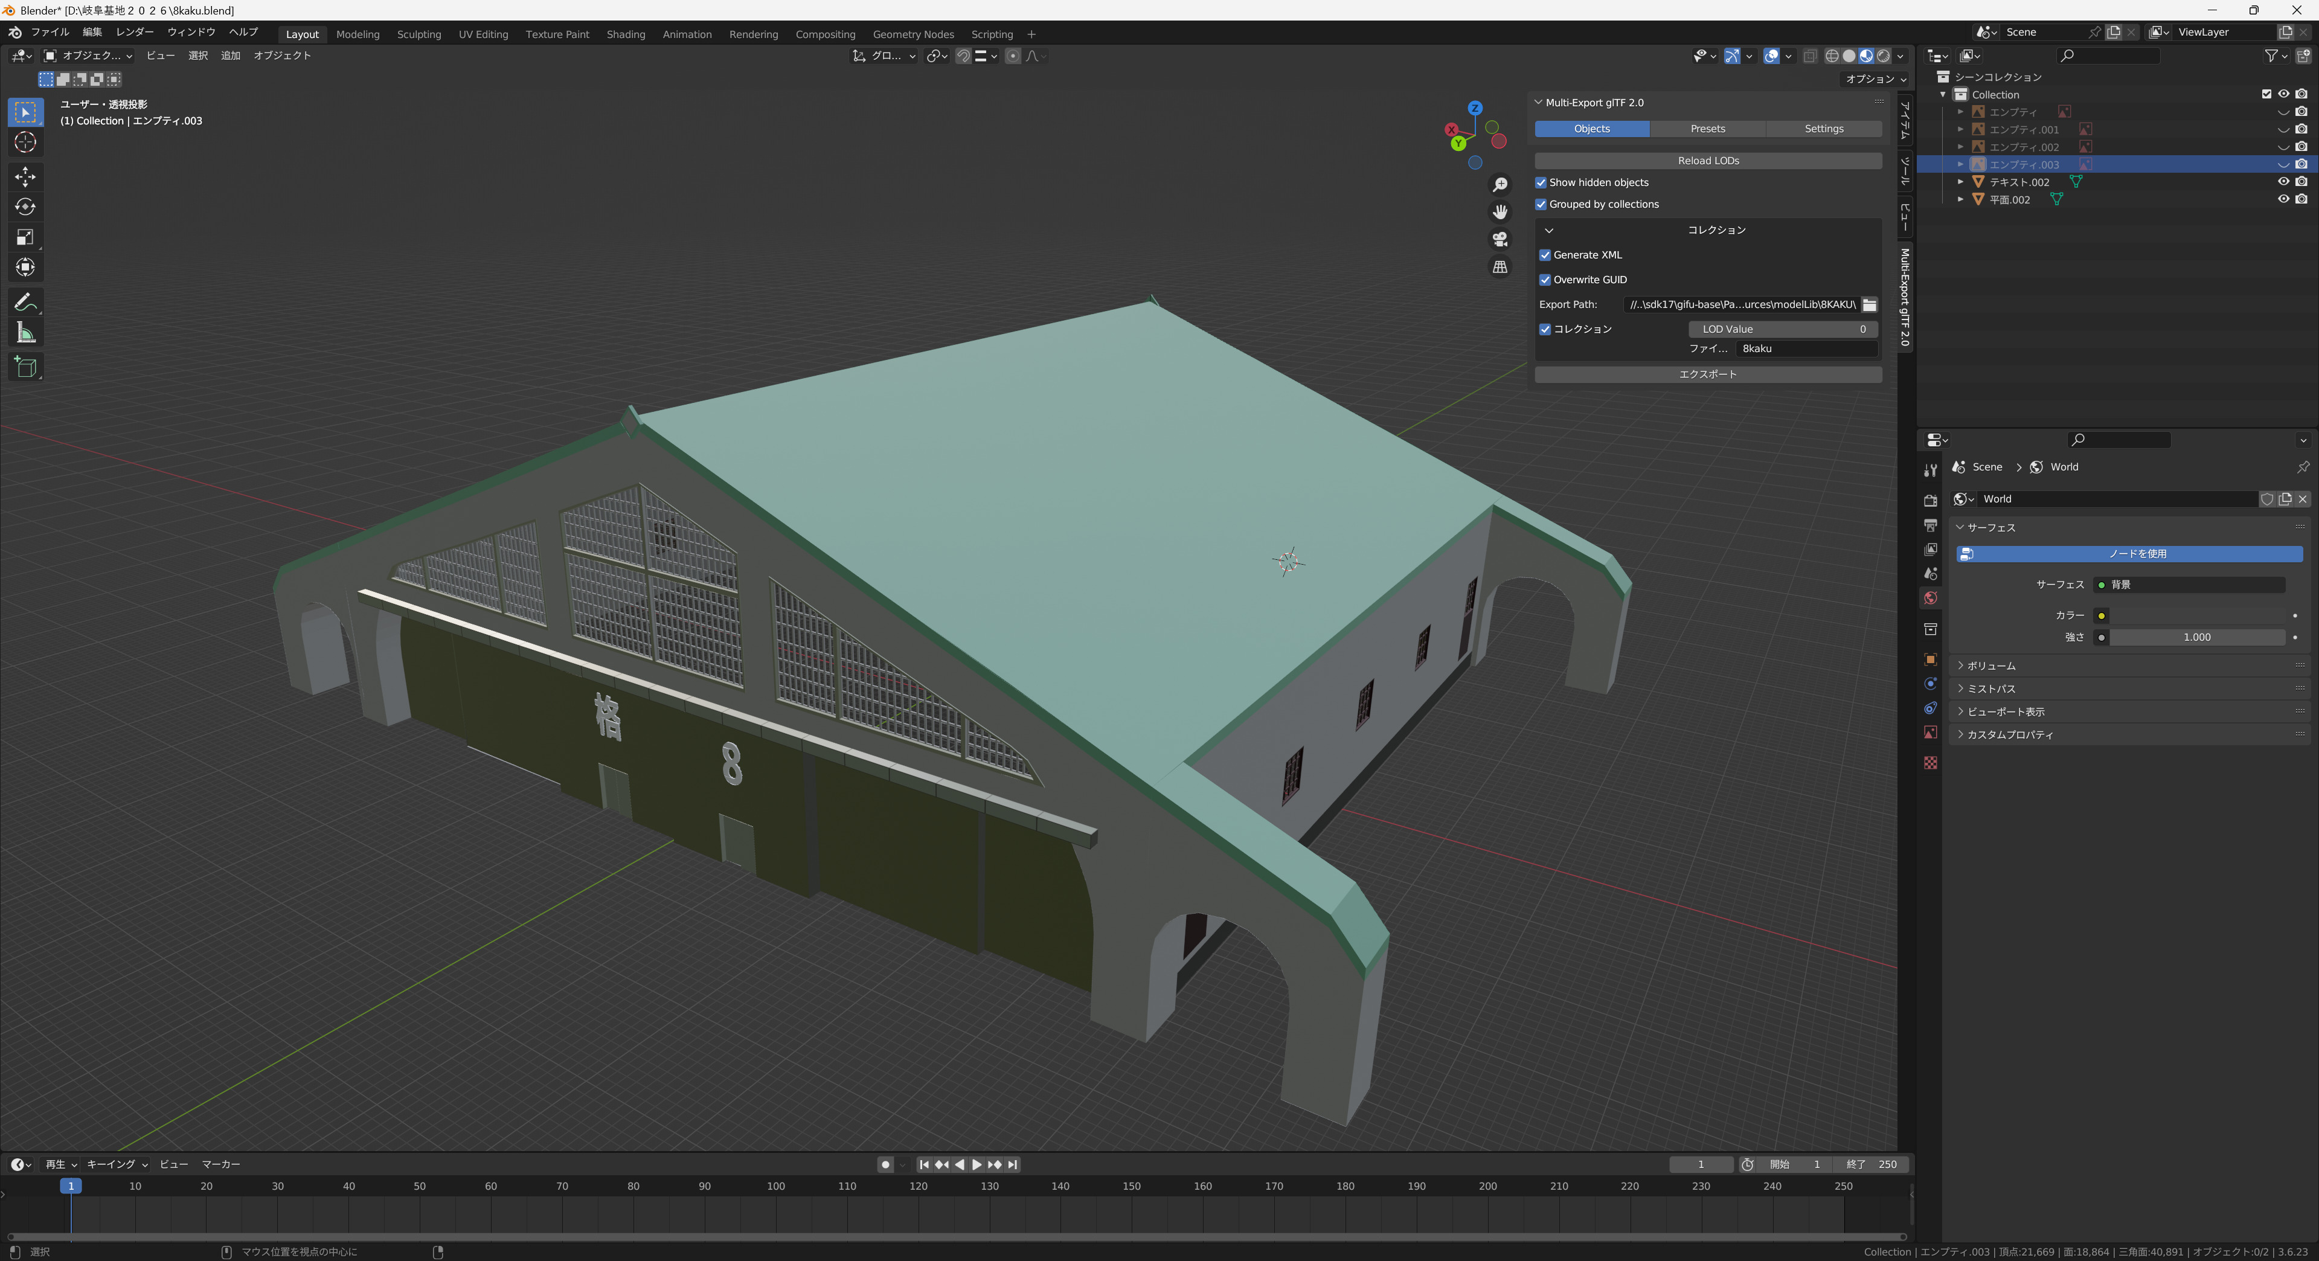Open the Physics properties tab icon
This screenshot has width=2319, height=1261.
[1930, 683]
